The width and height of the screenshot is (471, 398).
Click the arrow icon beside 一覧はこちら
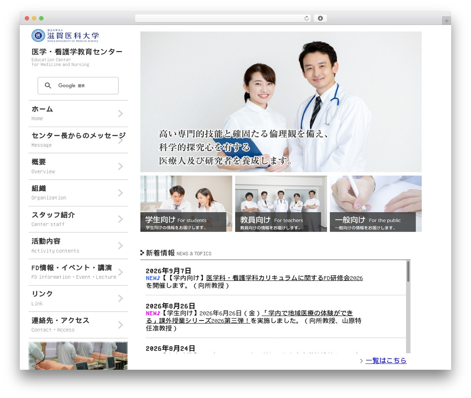pyautogui.click(x=361, y=361)
